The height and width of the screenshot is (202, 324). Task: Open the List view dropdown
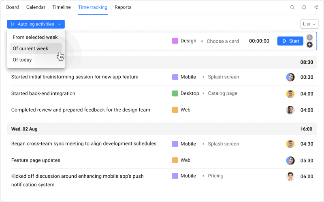coord(309,24)
